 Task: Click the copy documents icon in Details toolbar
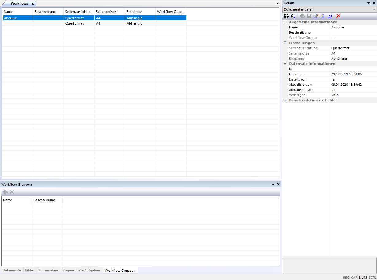329,16
